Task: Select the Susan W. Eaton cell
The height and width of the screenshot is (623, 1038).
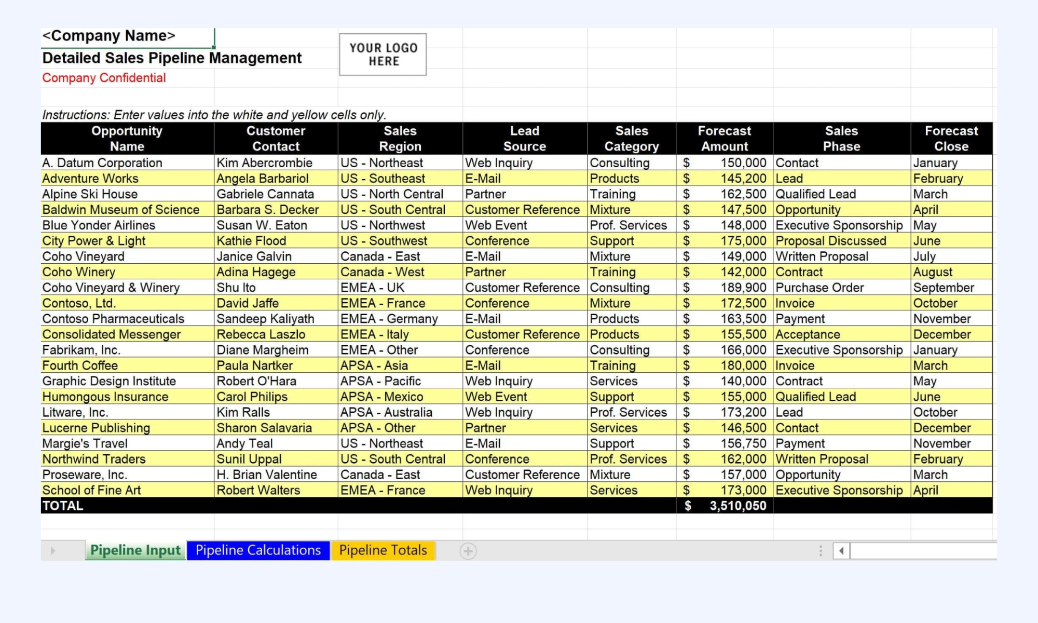Action: (x=276, y=225)
